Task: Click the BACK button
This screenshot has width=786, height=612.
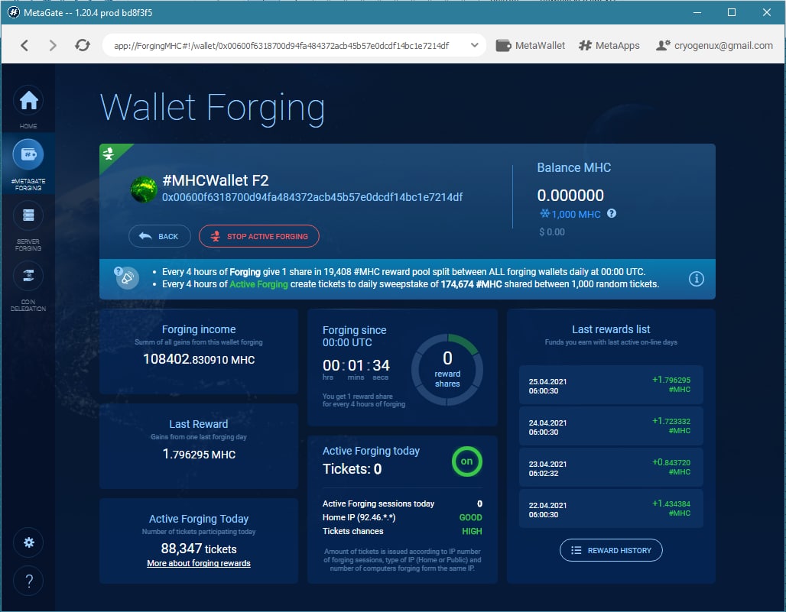Action: coord(159,236)
